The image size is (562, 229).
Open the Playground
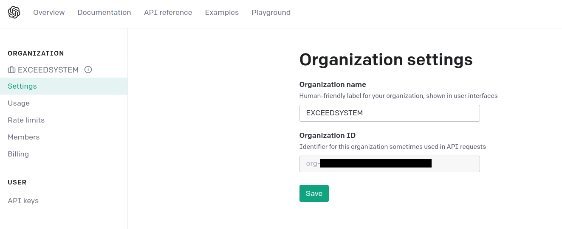[271, 12]
